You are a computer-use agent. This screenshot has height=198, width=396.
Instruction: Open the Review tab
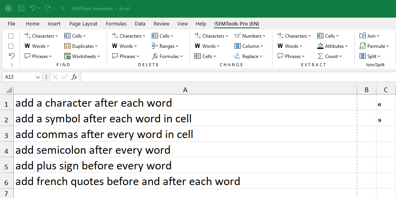coord(162,24)
